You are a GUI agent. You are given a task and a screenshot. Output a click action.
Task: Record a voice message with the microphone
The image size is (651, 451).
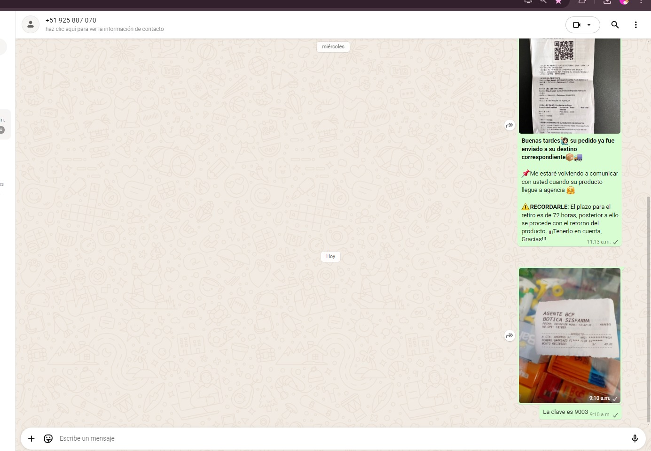coord(635,438)
